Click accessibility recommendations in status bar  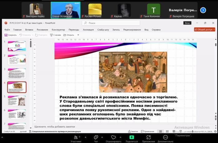(x=55, y=131)
